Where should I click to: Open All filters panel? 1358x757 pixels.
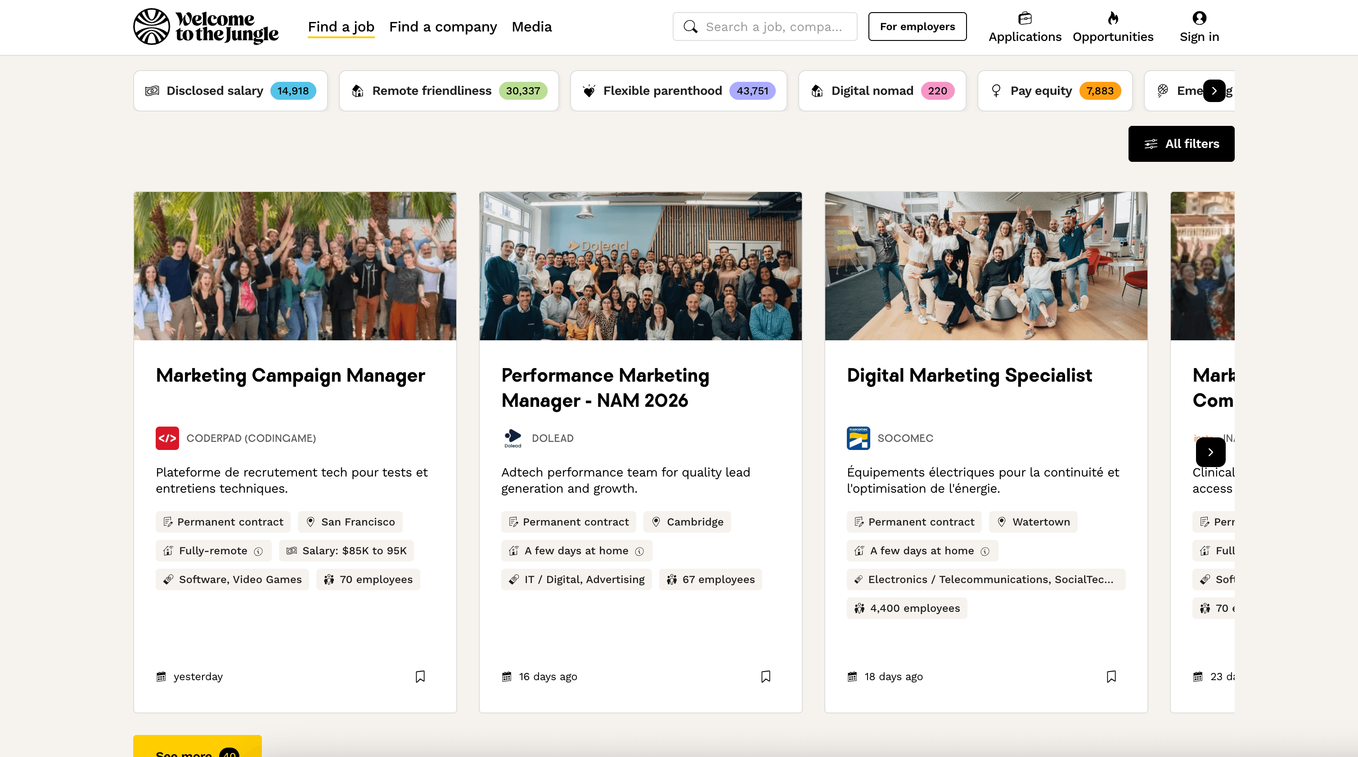[x=1181, y=144]
